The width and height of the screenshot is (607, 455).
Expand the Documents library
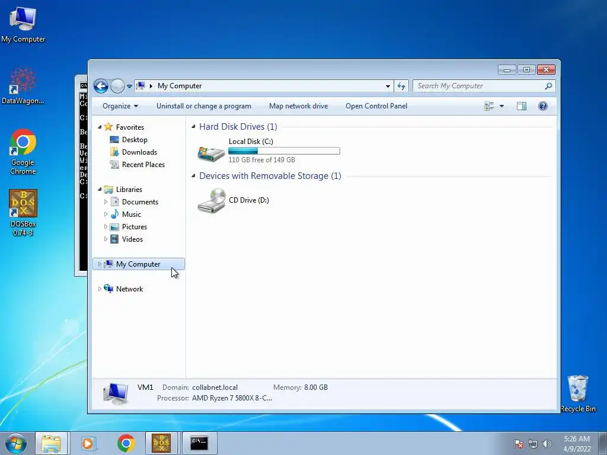[106, 202]
